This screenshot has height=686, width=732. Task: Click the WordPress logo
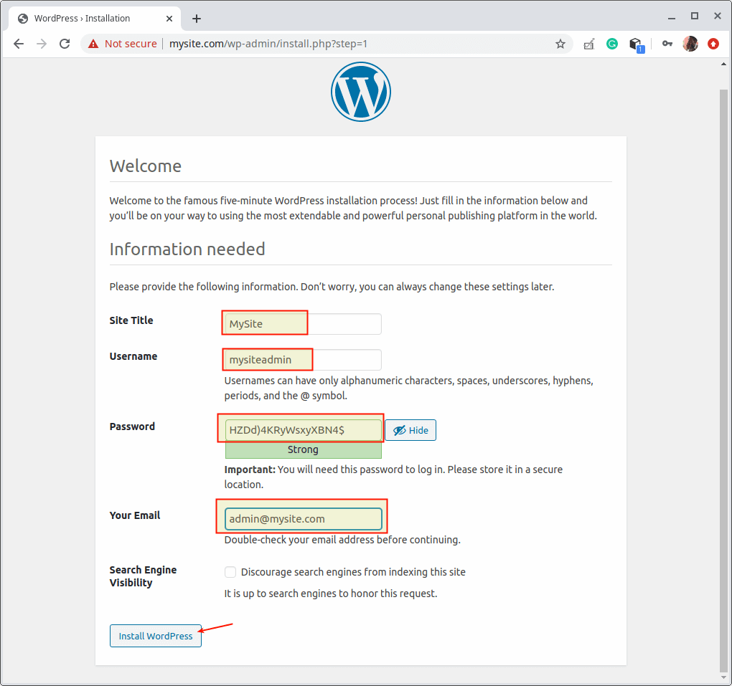pyautogui.click(x=361, y=92)
